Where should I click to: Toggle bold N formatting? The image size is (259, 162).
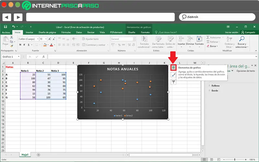[20, 45]
